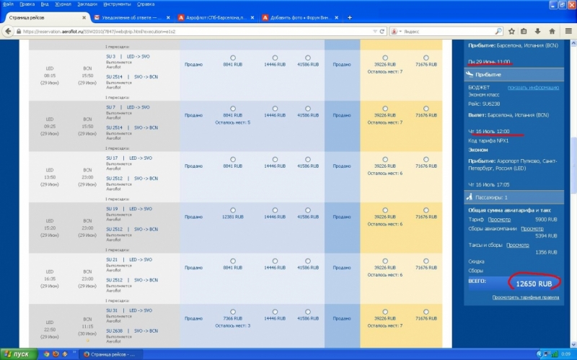Open the Firefox hamburger menu
The height and width of the screenshot is (360, 577).
(568, 31)
